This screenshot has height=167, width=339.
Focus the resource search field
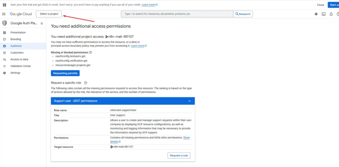pos(177,14)
